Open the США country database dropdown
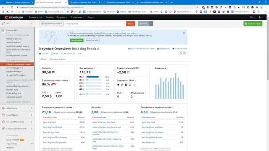This screenshot has width=269, height=151. [x=44, y=54]
